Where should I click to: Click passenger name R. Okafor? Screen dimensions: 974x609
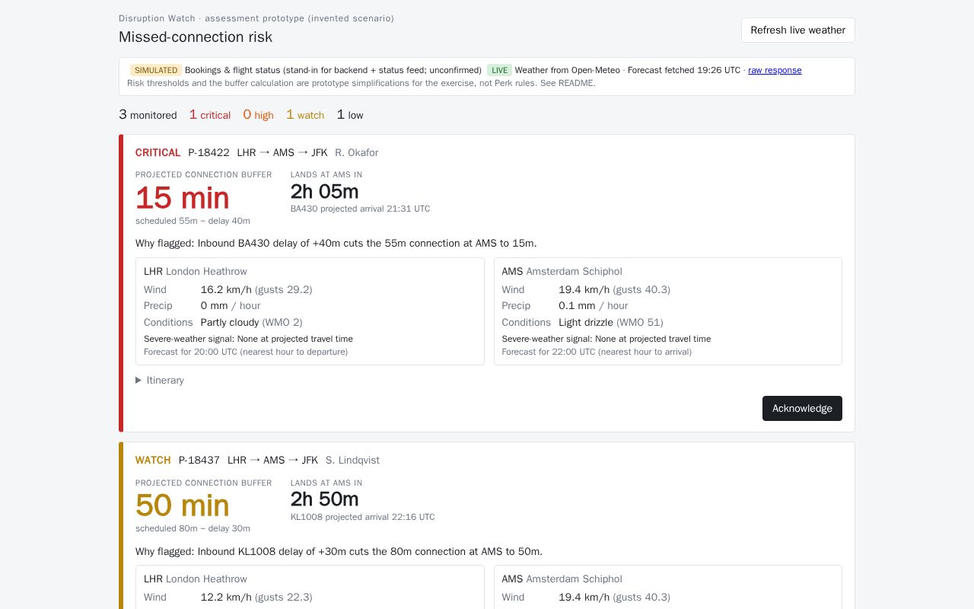pos(357,153)
